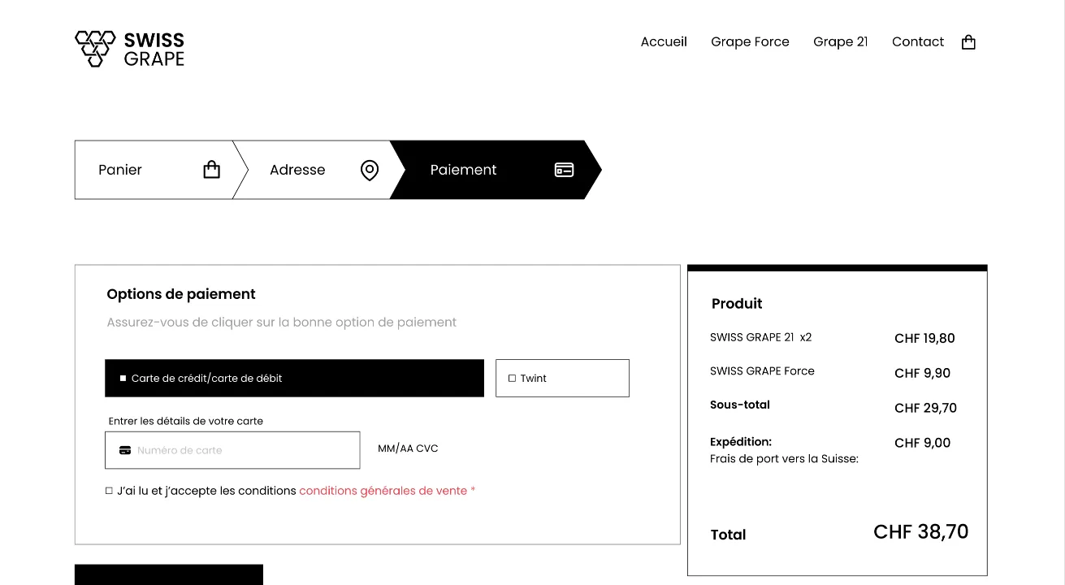Click the bag icon in Panier step
The image size is (1065, 585).
click(x=211, y=170)
